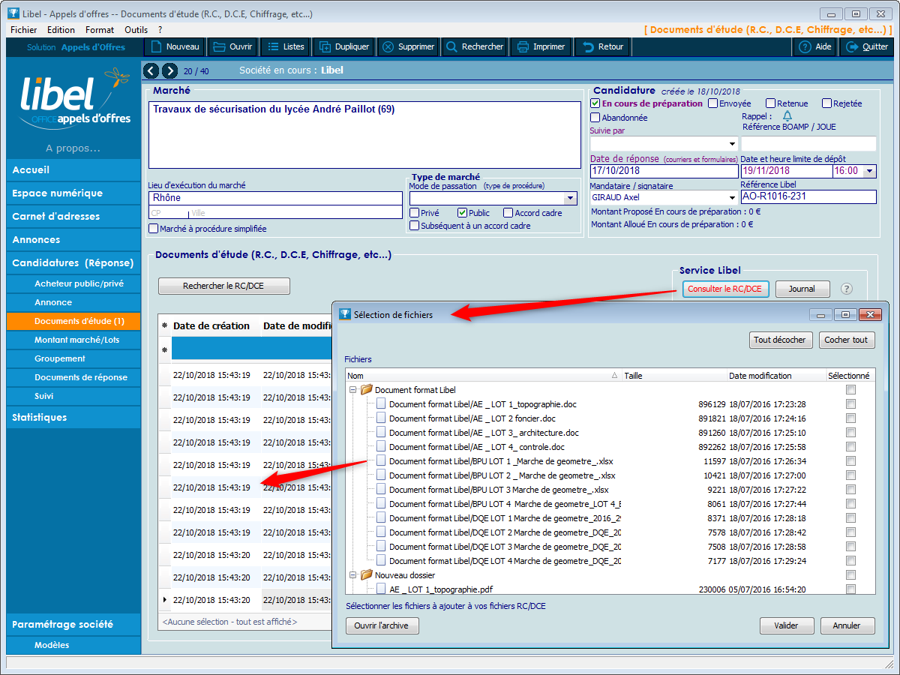Click file icon for BPU LOT 1 xlsx

click(381, 461)
